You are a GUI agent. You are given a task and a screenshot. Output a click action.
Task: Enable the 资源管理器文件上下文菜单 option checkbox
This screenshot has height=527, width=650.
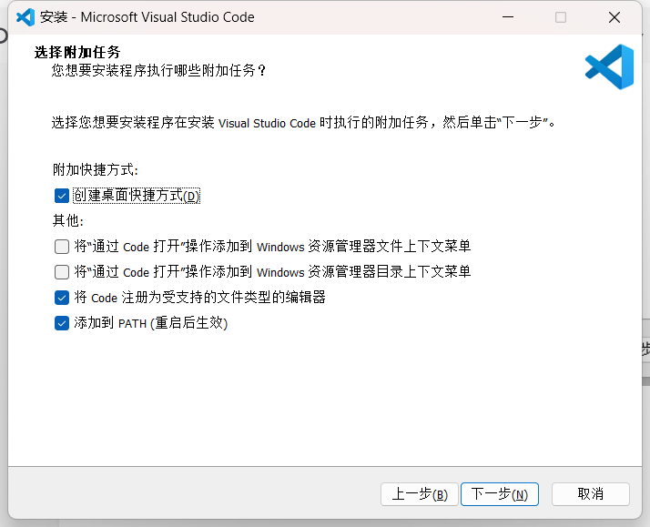(x=62, y=247)
